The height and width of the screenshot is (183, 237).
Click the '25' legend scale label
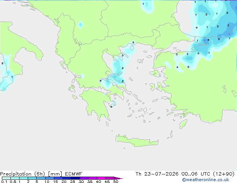(x=73, y=182)
